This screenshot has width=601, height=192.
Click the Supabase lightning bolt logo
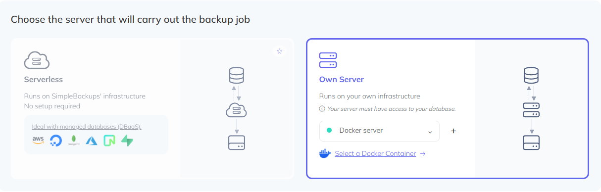tap(127, 141)
